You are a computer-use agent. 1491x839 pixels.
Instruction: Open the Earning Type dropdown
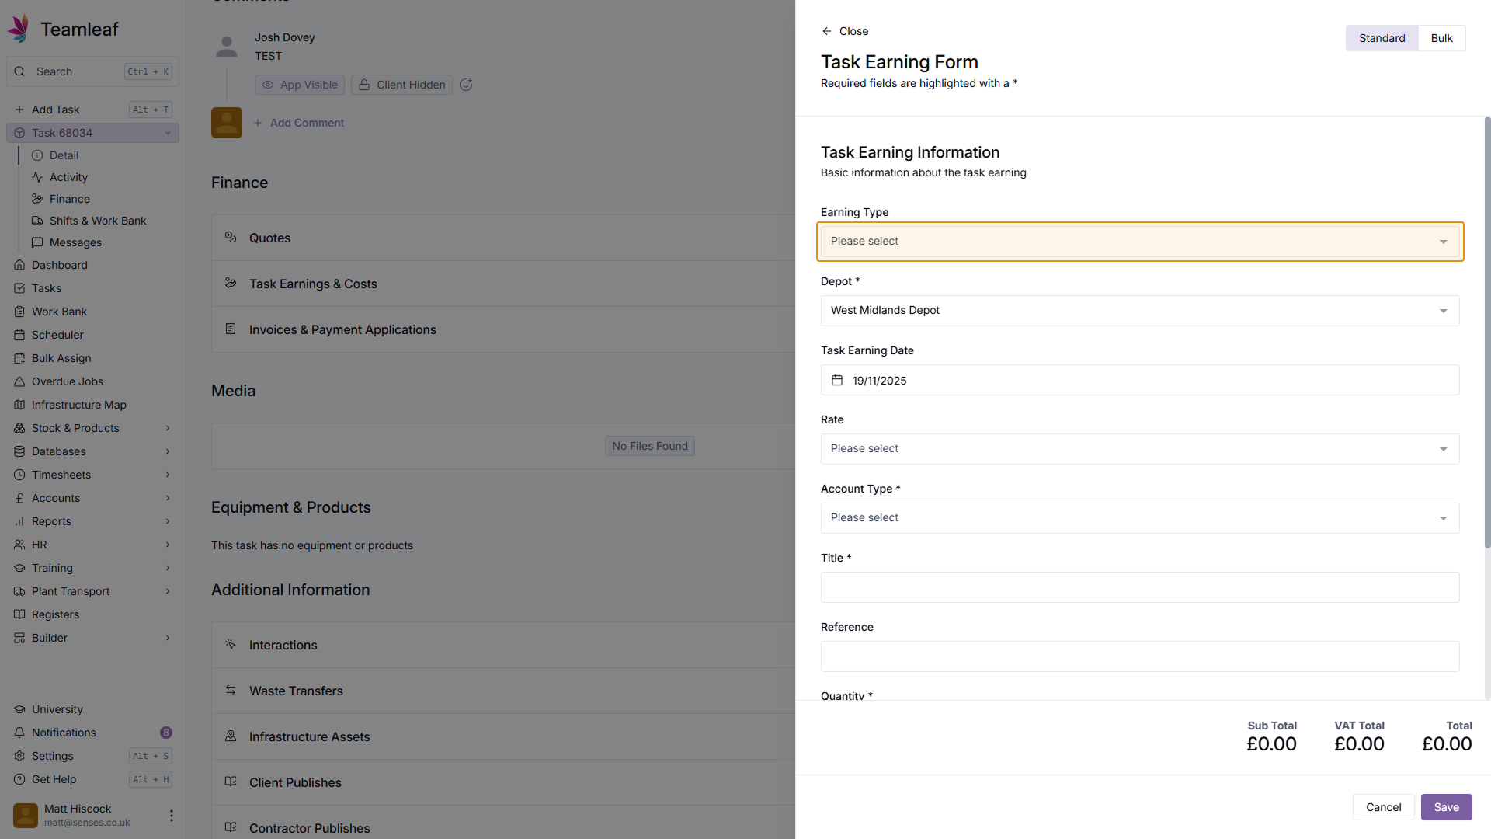(1139, 242)
